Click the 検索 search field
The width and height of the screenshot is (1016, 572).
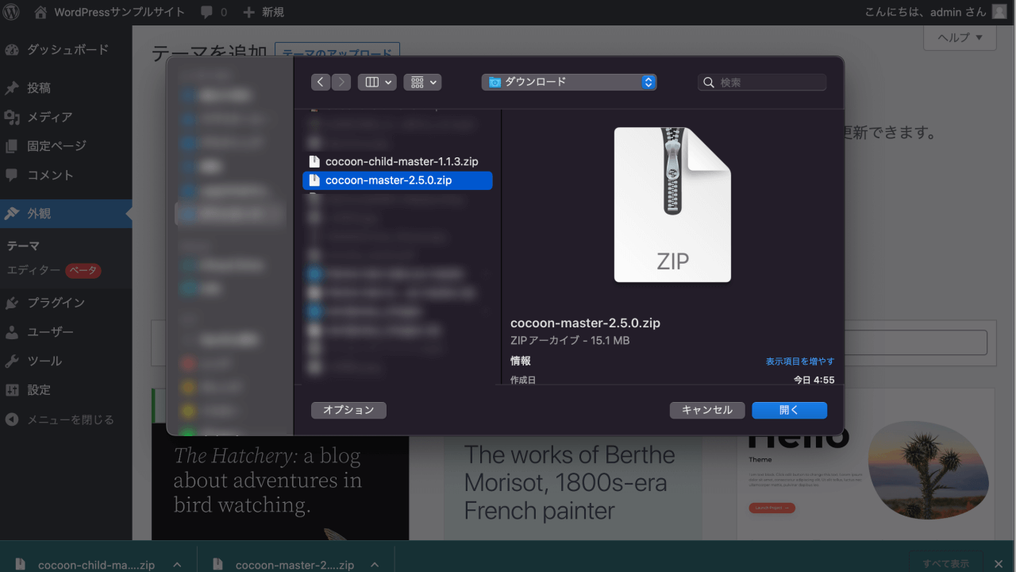click(762, 82)
